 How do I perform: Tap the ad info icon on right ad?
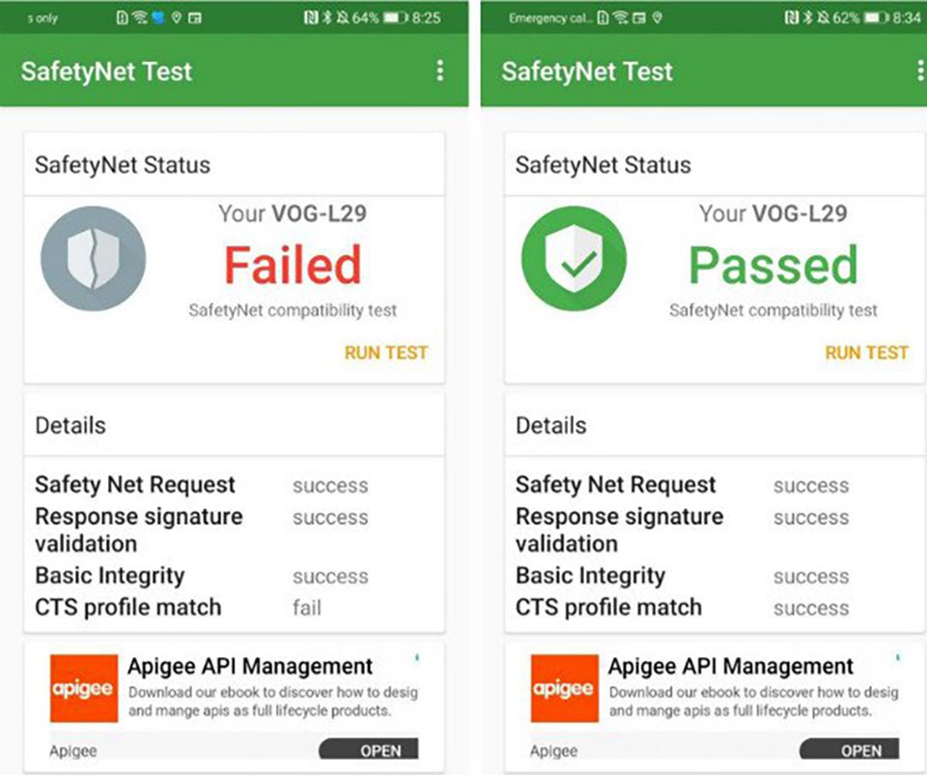897,657
